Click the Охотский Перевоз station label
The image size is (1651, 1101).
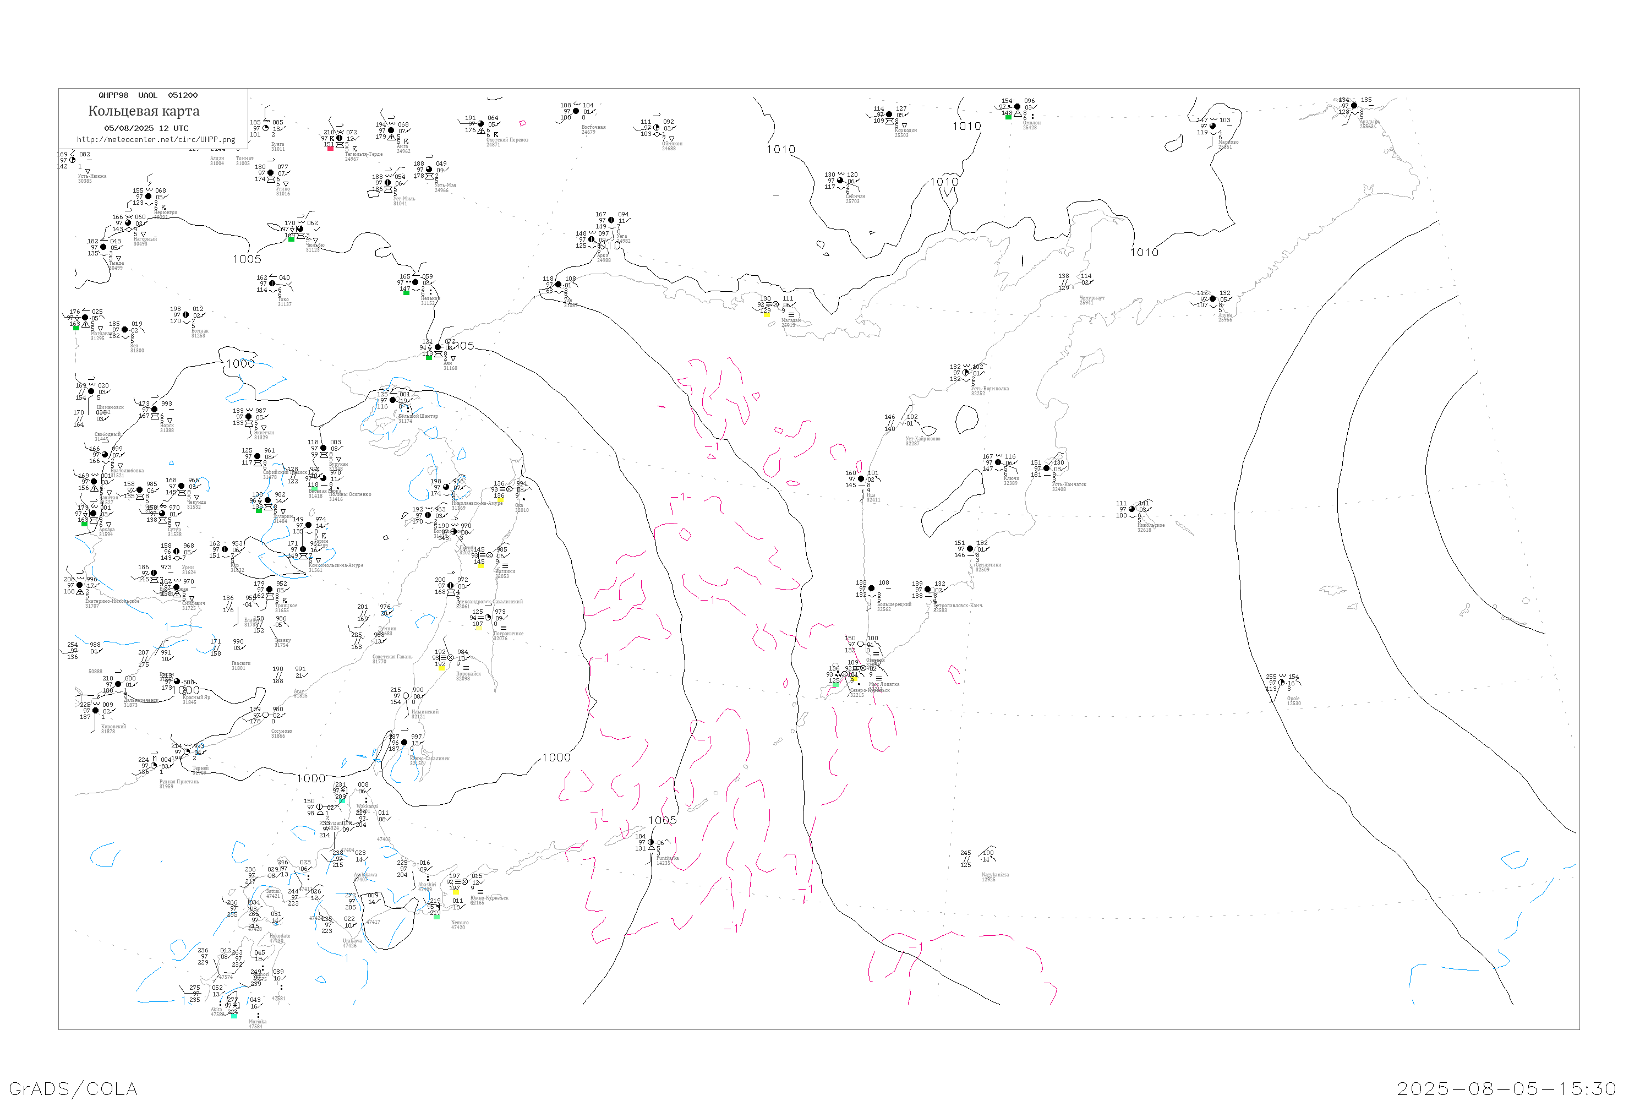tap(507, 140)
